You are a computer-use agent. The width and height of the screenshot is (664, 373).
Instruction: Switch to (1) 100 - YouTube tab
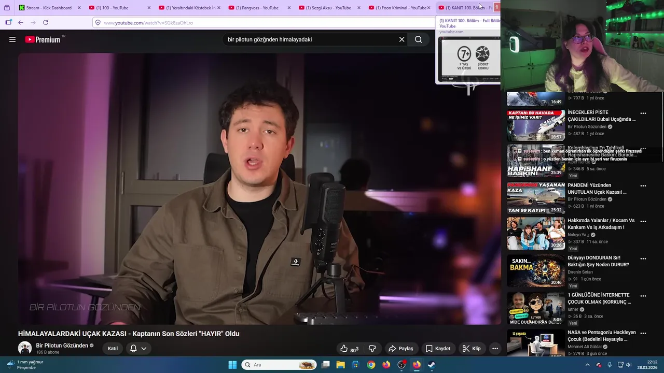click(119, 8)
